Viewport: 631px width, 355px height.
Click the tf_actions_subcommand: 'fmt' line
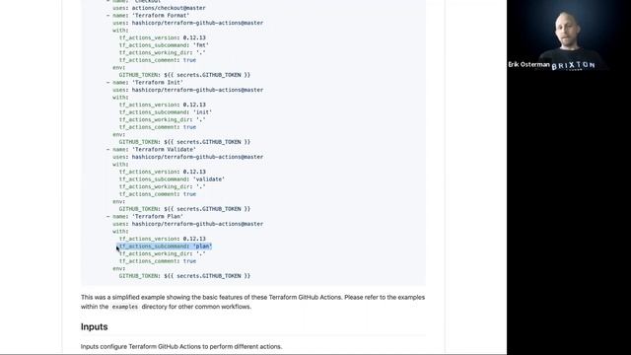pyautogui.click(x=164, y=45)
